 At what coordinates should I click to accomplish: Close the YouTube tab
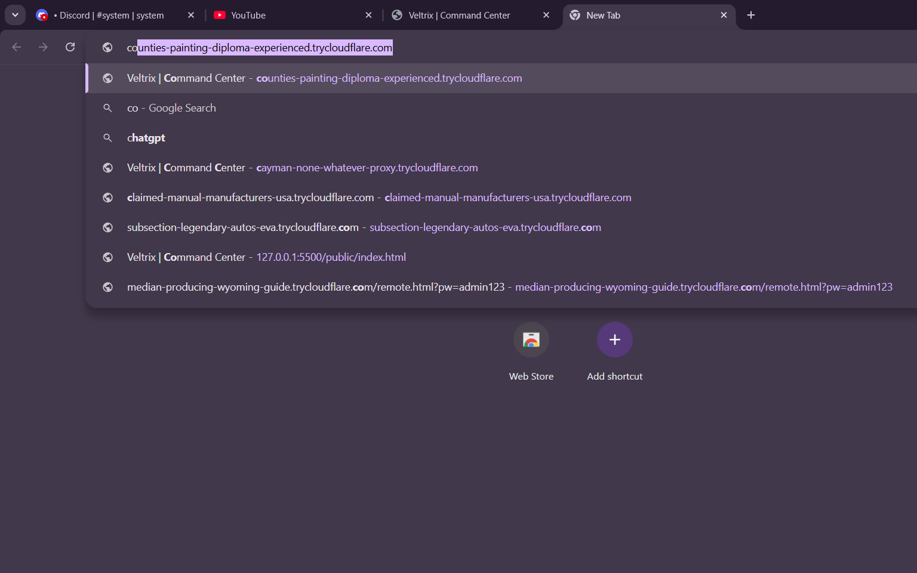(368, 15)
